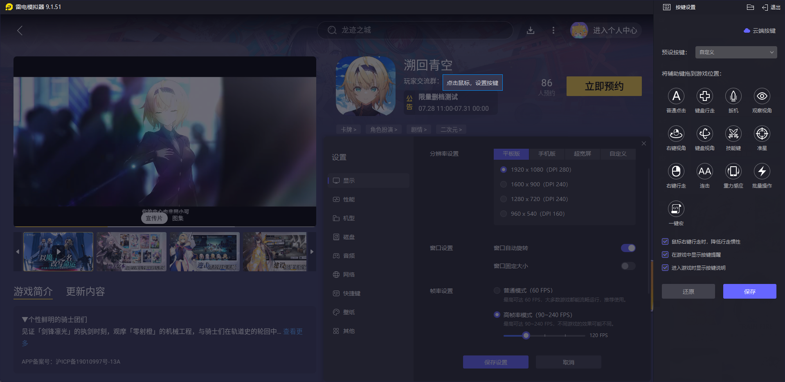Select 1920 x 1080 resolution
This screenshot has height=382, width=785.
click(x=504, y=170)
